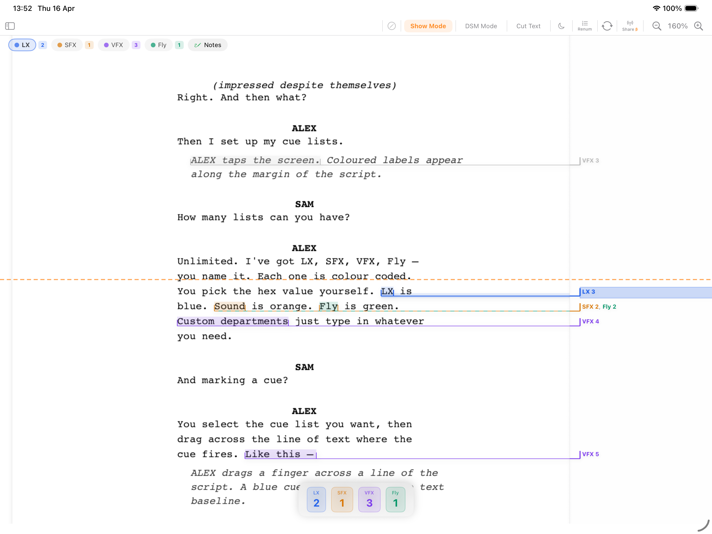Image resolution: width=712 pixels, height=534 pixels.
Task: Select the blue LX 2 swatch tile
Action: [x=316, y=499]
